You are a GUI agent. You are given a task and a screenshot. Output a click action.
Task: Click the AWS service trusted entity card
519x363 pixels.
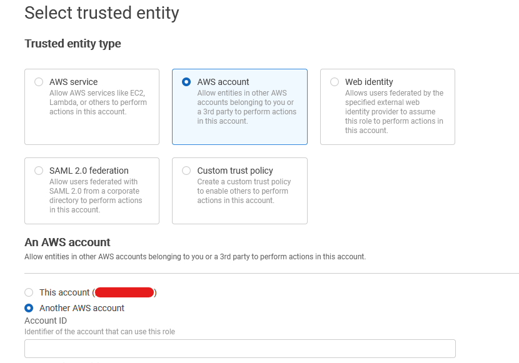(x=92, y=107)
